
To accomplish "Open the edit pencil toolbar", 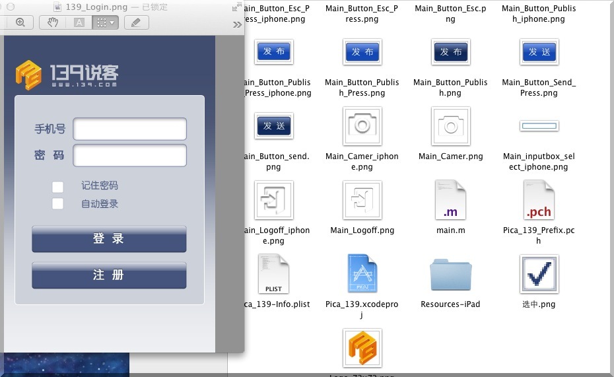I will [x=136, y=22].
